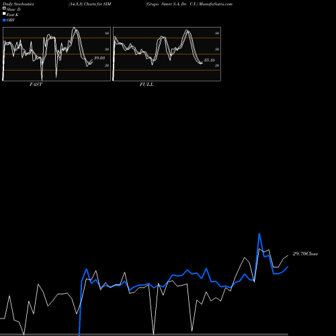
Task: Click the 20 level label in FULL chart
Action: 217,65
